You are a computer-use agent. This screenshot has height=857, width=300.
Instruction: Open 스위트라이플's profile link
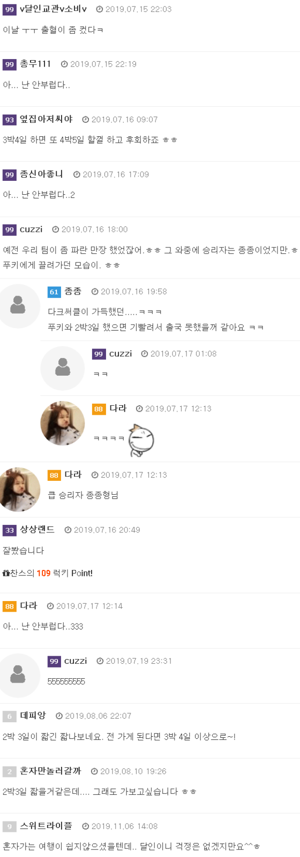pyautogui.click(x=46, y=826)
